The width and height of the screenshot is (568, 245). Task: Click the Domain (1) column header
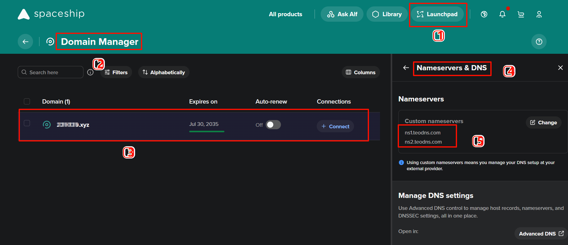pyautogui.click(x=56, y=101)
